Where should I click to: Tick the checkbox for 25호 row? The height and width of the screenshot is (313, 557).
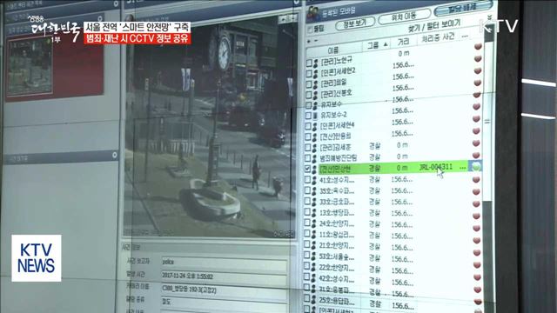pyautogui.click(x=307, y=299)
